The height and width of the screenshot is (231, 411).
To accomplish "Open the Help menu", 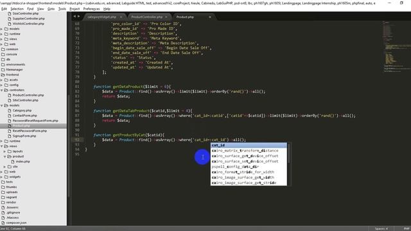I will 107,8.
